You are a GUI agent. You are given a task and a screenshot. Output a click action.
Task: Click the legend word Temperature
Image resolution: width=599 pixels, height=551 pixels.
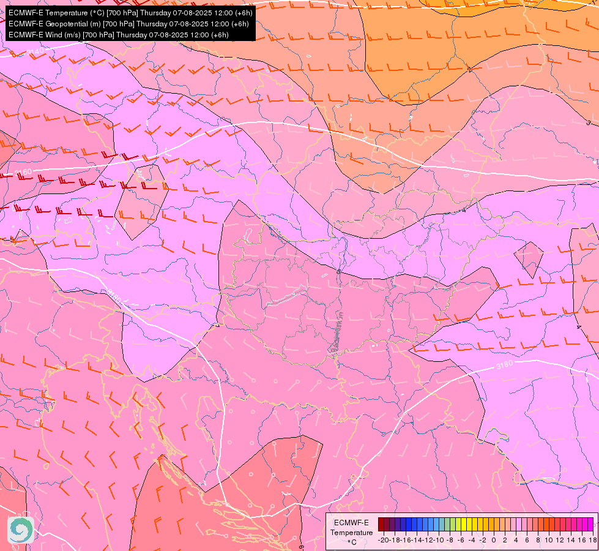tap(351, 533)
